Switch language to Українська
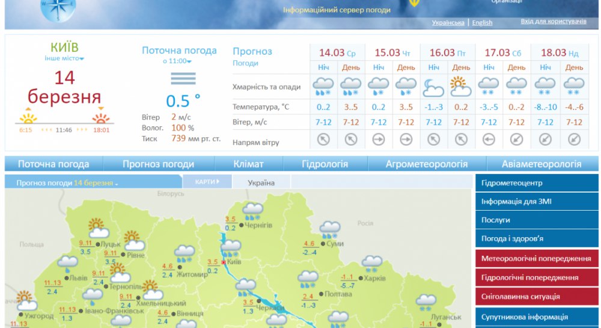The width and height of the screenshot is (601, 328). (x=448, y=23)
